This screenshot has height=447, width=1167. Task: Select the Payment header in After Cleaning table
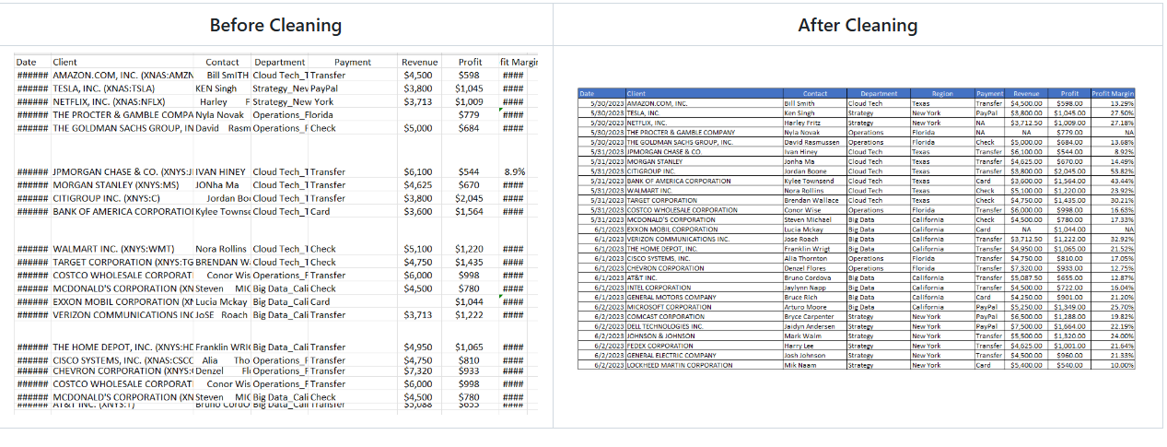tap(989, 93)
